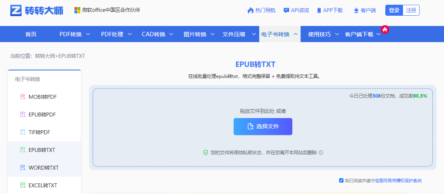The height and width of the screenshot is (194, 444).
Task: Click the flame icon beside 热门导航
Action: point(250,11)
